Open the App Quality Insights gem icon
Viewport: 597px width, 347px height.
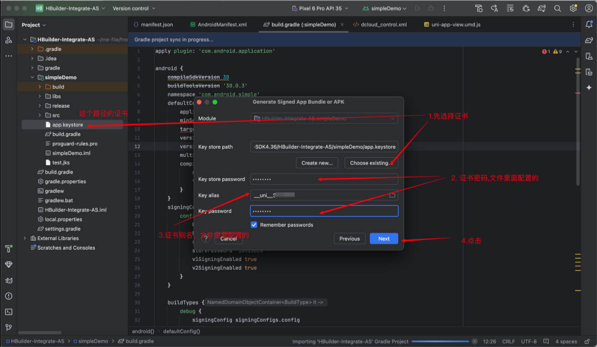click(x=9, y=265)
